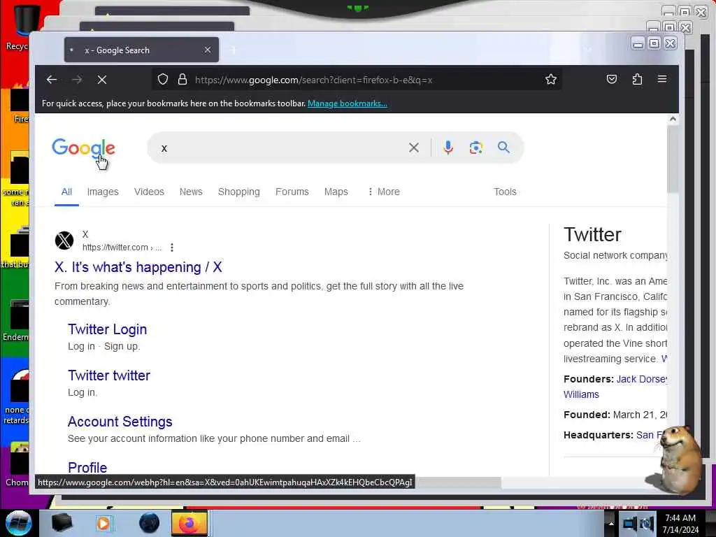The image size is (716, 537).
Task: Click the 'Founded: March 21' text
Action: 615,415
